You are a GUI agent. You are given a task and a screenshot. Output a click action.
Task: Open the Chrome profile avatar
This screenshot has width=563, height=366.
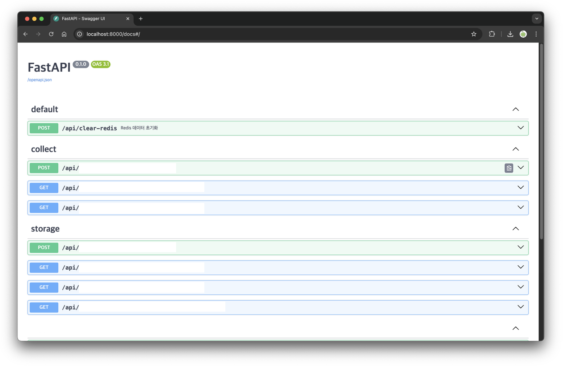tap(523, 34)
